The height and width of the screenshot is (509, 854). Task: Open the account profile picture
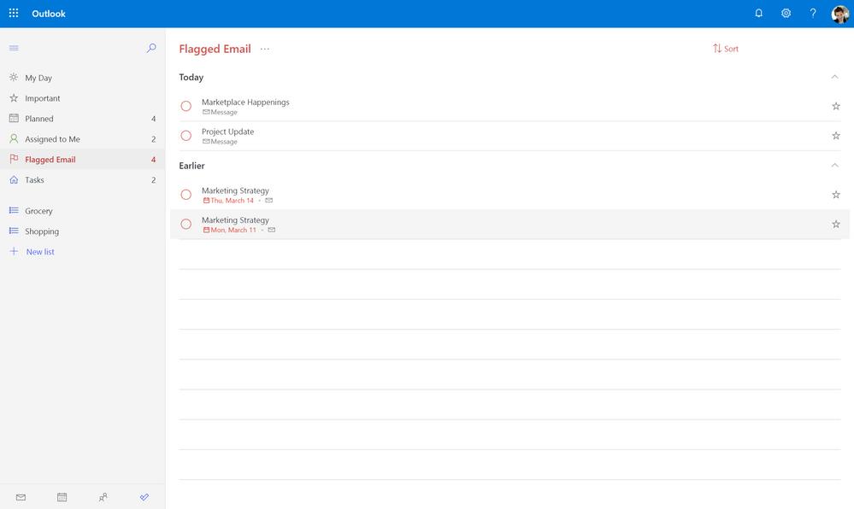[x=839, y=14]
